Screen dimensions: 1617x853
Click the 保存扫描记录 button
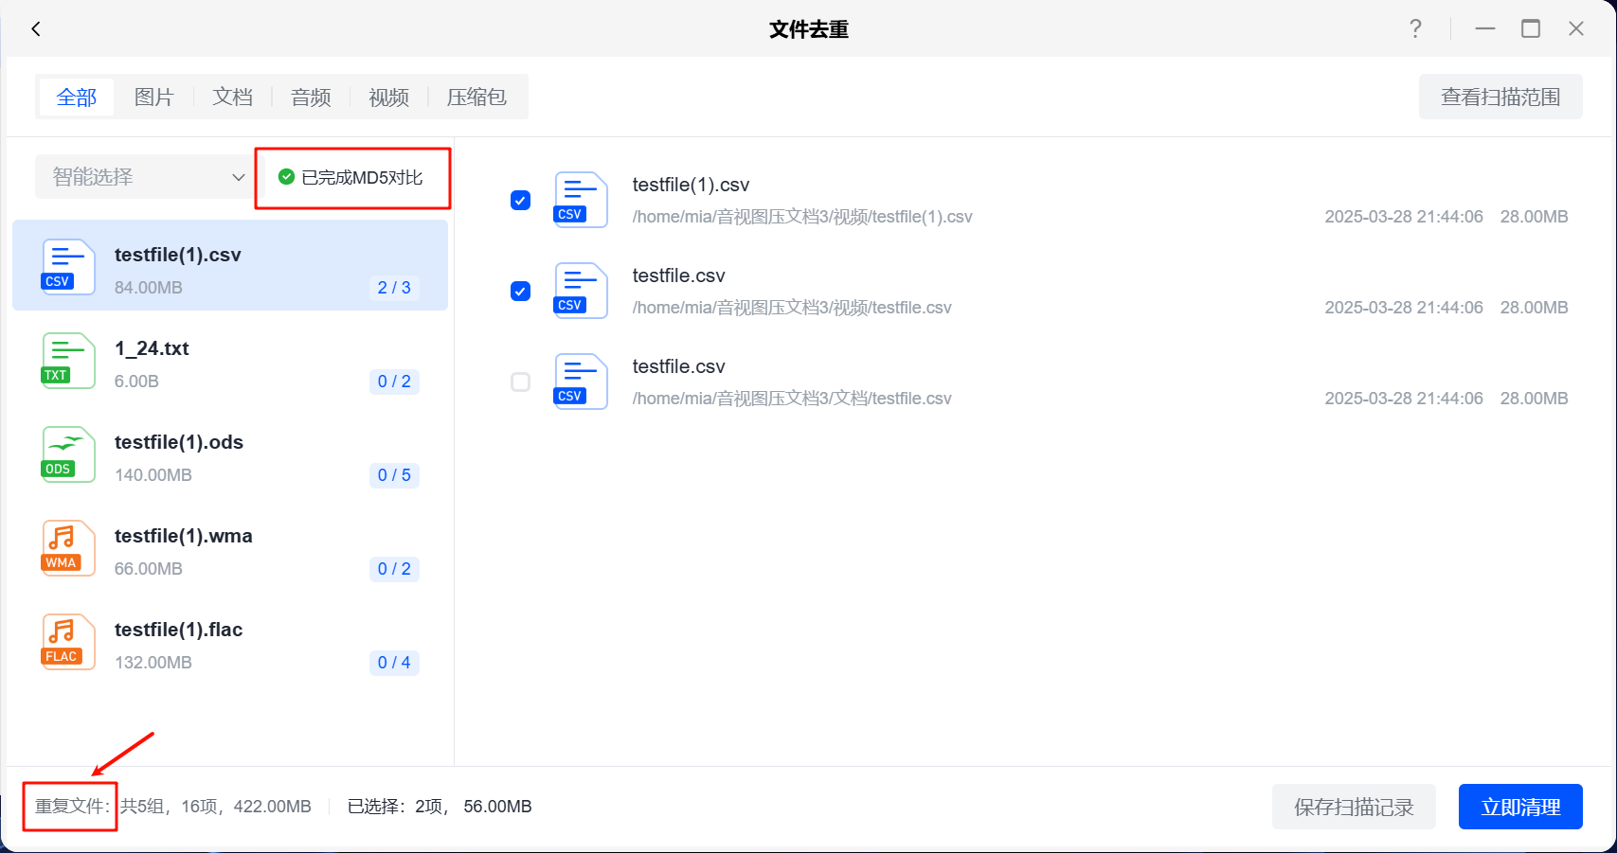pos(1353,807)
